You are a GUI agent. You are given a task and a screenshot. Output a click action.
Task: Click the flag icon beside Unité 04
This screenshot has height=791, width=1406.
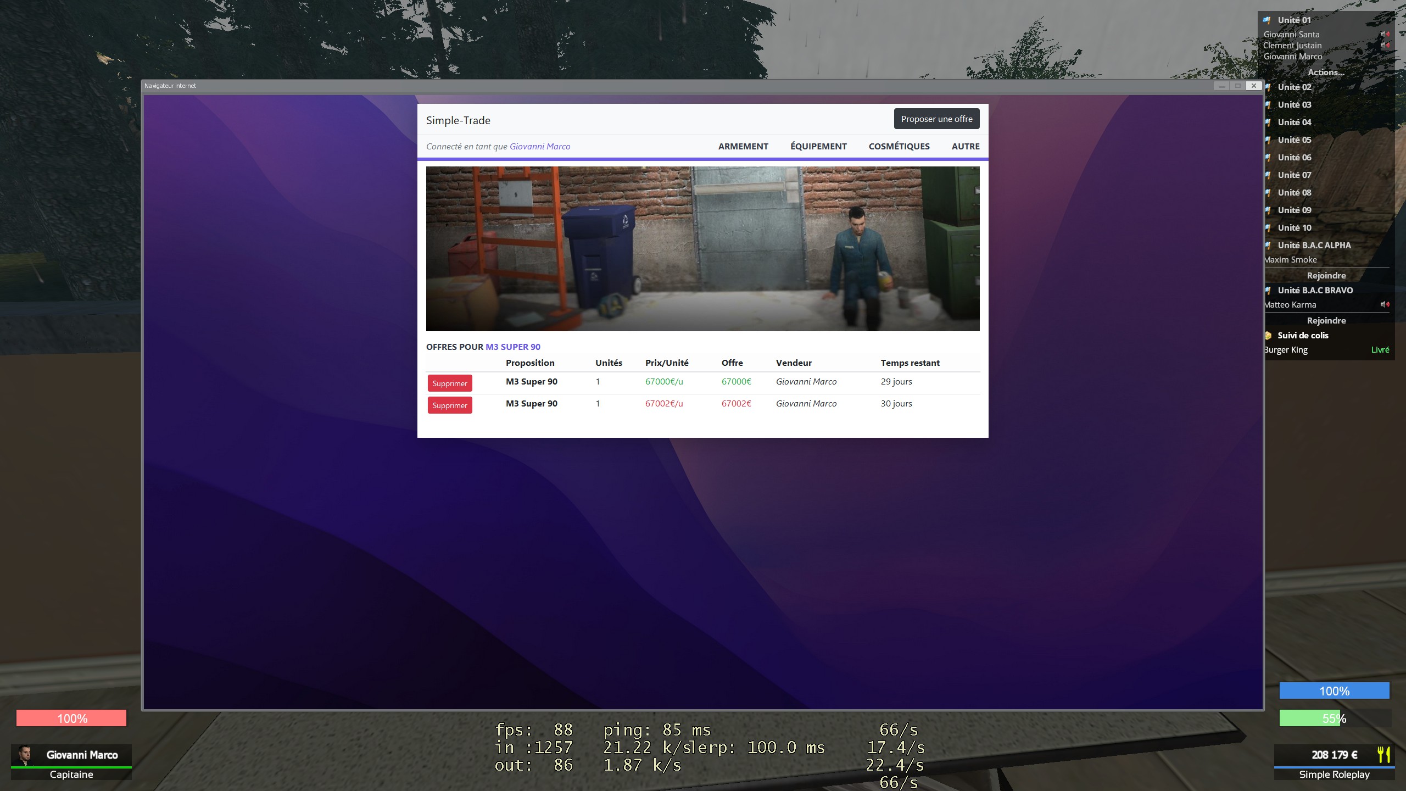click(1268, 122)
